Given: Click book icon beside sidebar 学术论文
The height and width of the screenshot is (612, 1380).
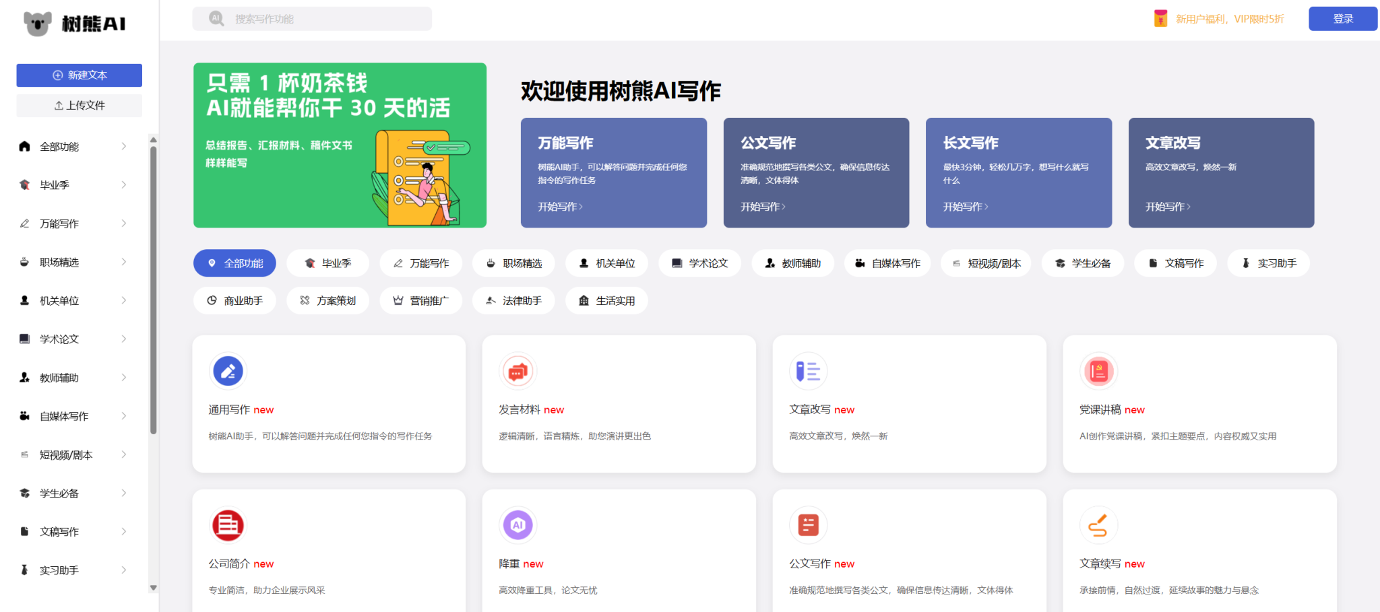Looking at the screenshot, I should point(25,339).
